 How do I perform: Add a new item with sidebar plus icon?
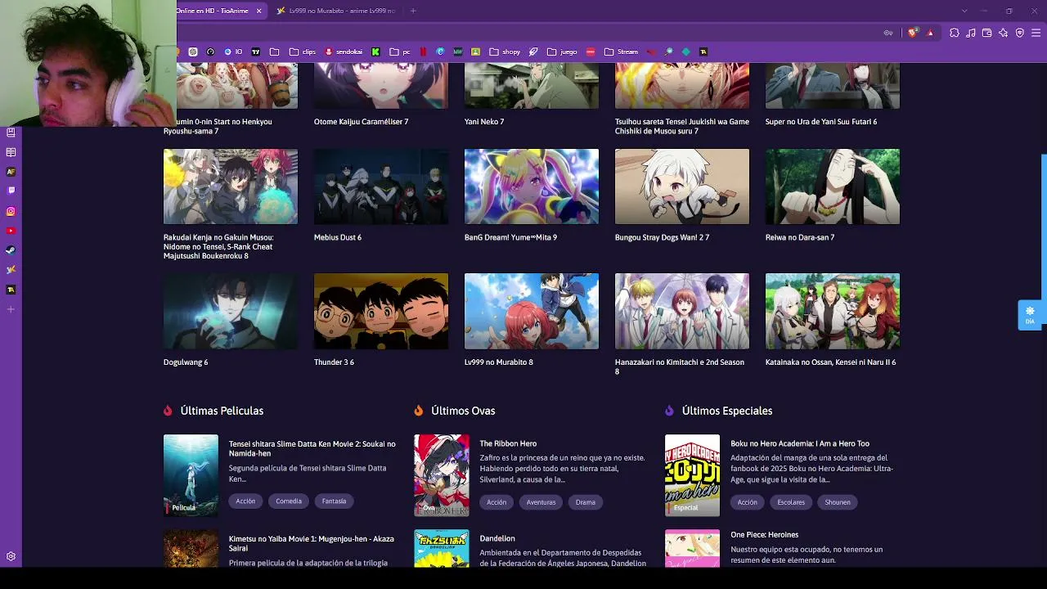click(11, 309)
